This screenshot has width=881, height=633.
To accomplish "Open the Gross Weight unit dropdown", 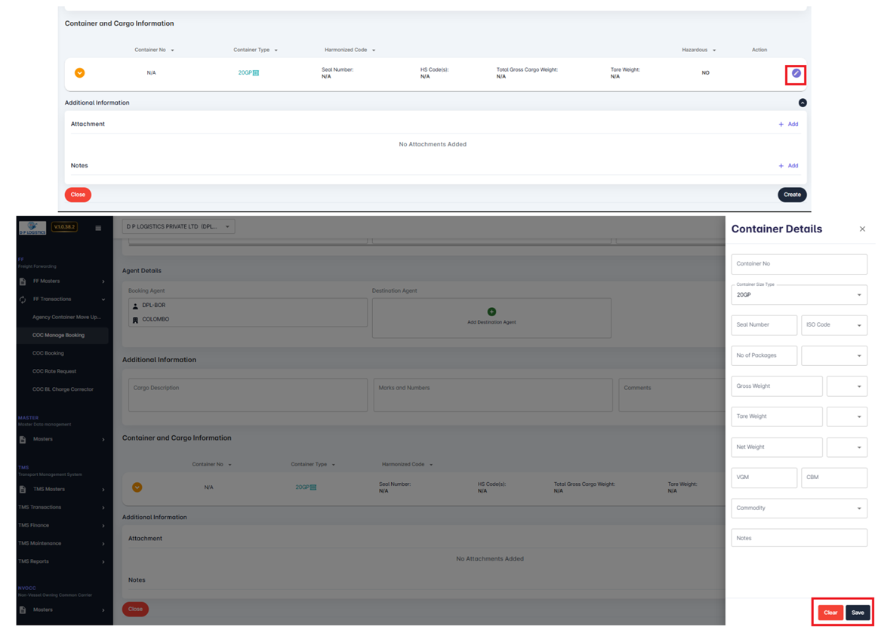I will [846, 386].
